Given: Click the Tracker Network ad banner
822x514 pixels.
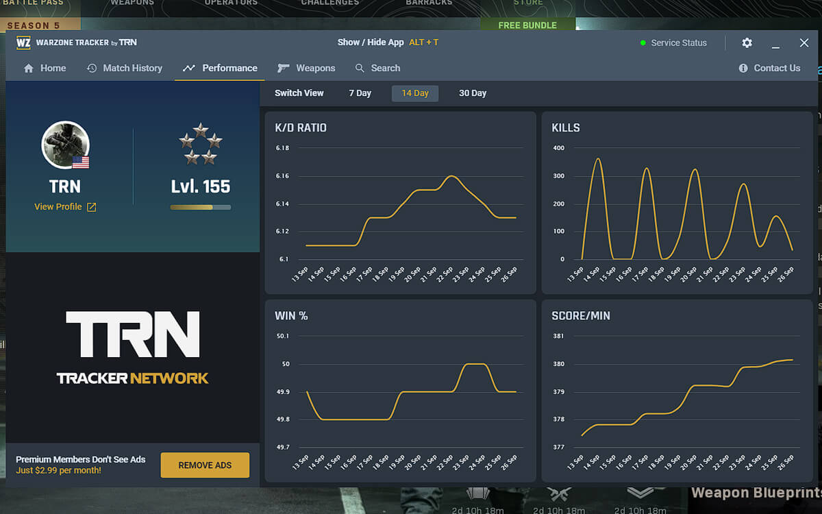Looking at the screenshot, I should pos(132,347).
